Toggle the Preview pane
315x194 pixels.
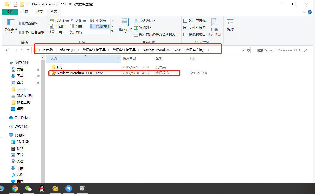point(28,23)
